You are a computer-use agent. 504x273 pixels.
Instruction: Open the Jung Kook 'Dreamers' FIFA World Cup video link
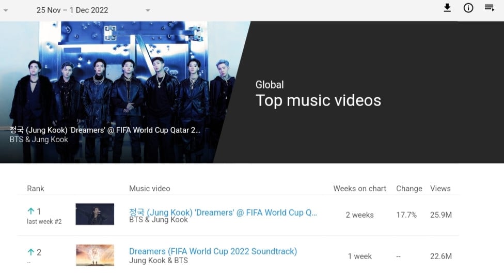pos(223,213)
